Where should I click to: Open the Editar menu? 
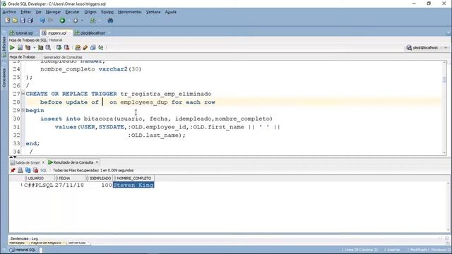point(25,12)
